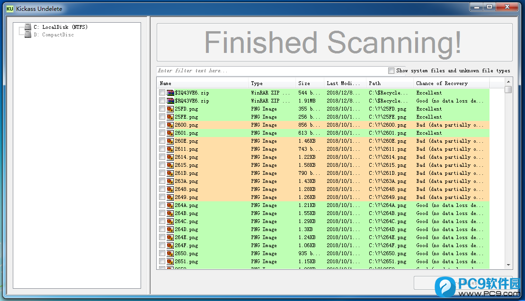Image resolution: width=525 pixels, height=301 pixels.
Task: Click the PNG icon of 2600.png
Action: click(170, 125)
